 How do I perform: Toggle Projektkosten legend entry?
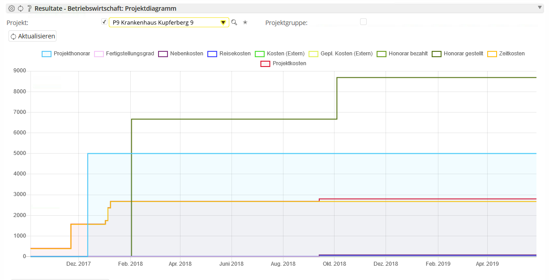click(283, 63)
